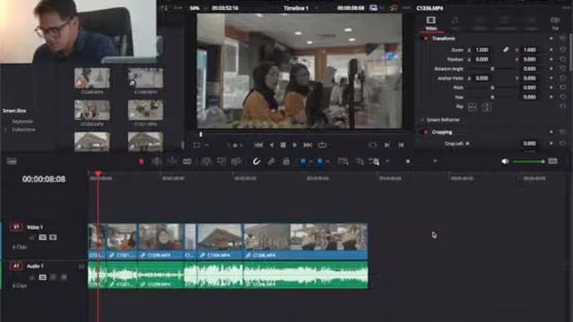
Task: Adjust the green volume slider
Action: (x=528, y=161)
